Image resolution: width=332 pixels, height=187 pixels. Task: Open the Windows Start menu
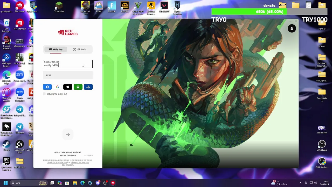pyautogui.click(x=5, y=183)
